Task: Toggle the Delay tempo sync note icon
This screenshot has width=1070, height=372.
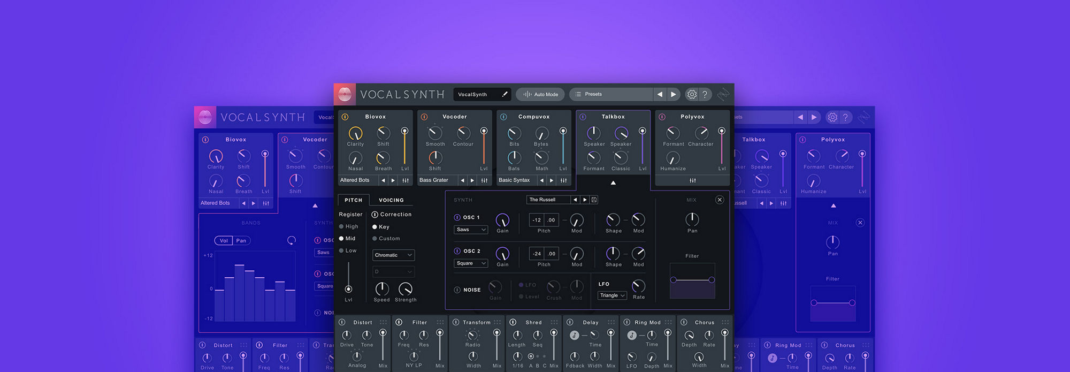Action: (x=574, y=335)
